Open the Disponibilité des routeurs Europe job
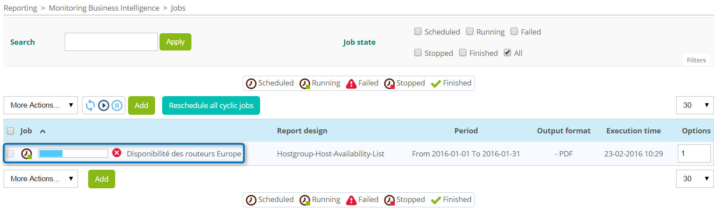Image resolution: width=716 pixels, height=210 pixels. point(184,154)
